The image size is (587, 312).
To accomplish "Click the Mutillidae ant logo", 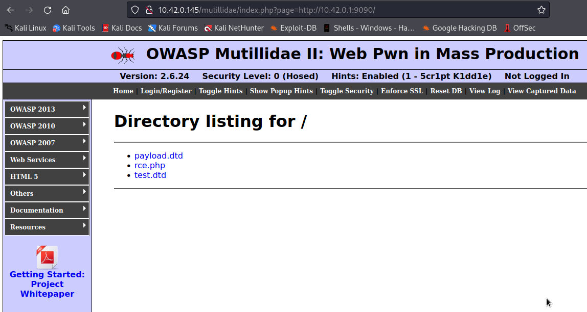I will pyautogui.click(x=123, y=56).
